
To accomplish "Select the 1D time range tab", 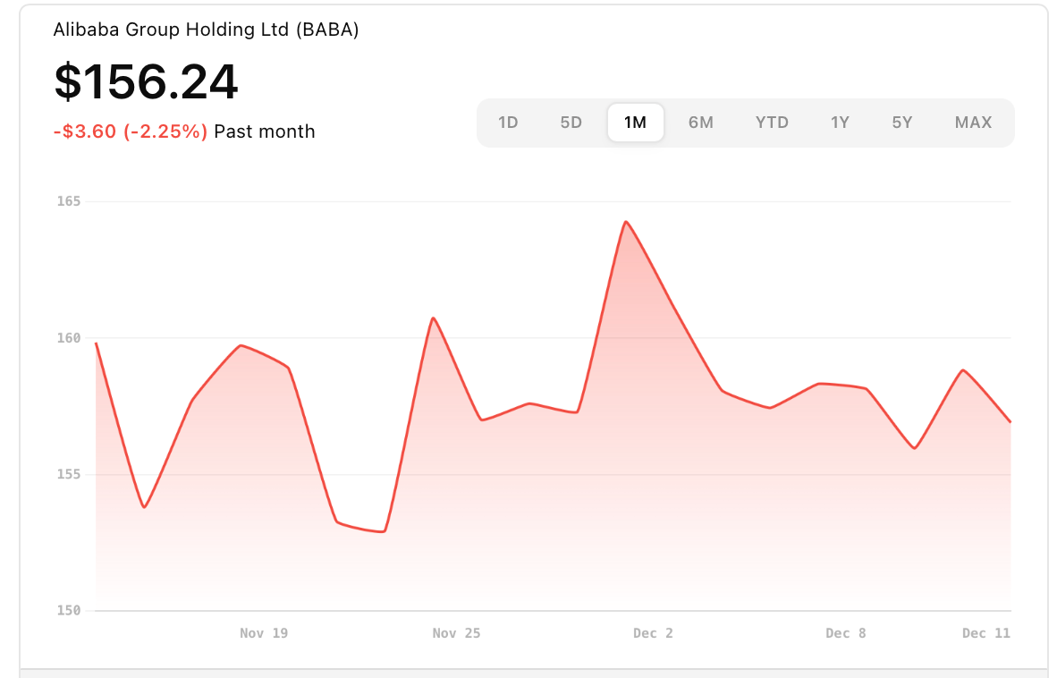I will (x=508, y=123).
